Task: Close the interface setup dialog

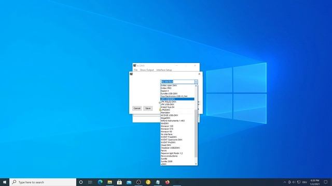Action: tap(199, 74)
